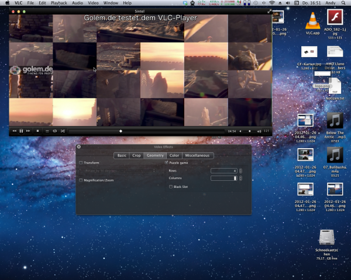Toggle shuffle playback
351x280 pixels.
click(63, 131)
